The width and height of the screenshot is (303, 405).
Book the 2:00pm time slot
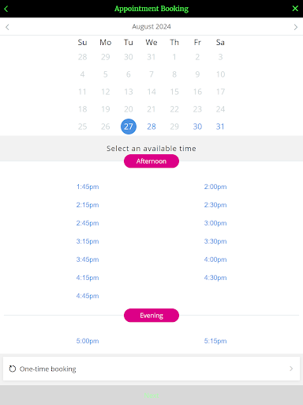click(215, 187)
